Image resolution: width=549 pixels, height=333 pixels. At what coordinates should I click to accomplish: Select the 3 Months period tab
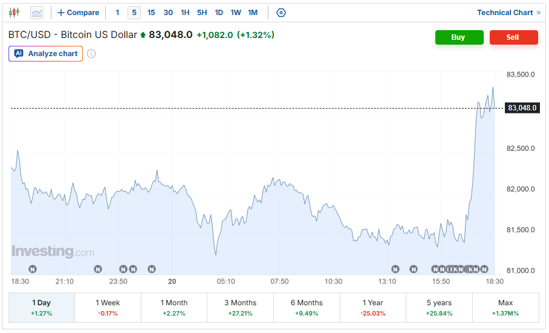240,308
